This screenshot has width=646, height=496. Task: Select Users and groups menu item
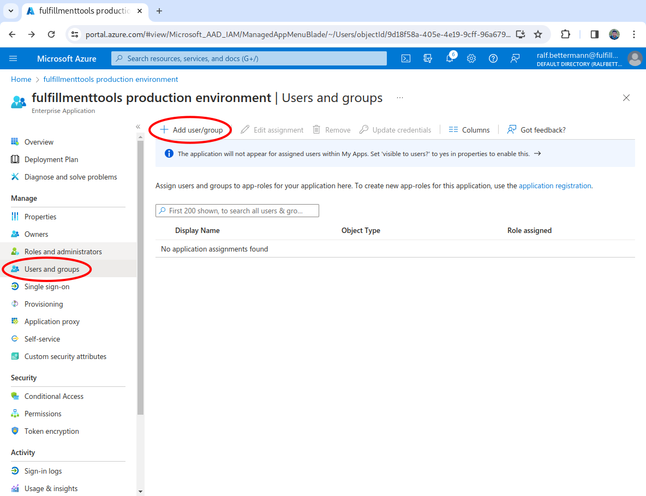pyautogui.click(x=51, y=269)
